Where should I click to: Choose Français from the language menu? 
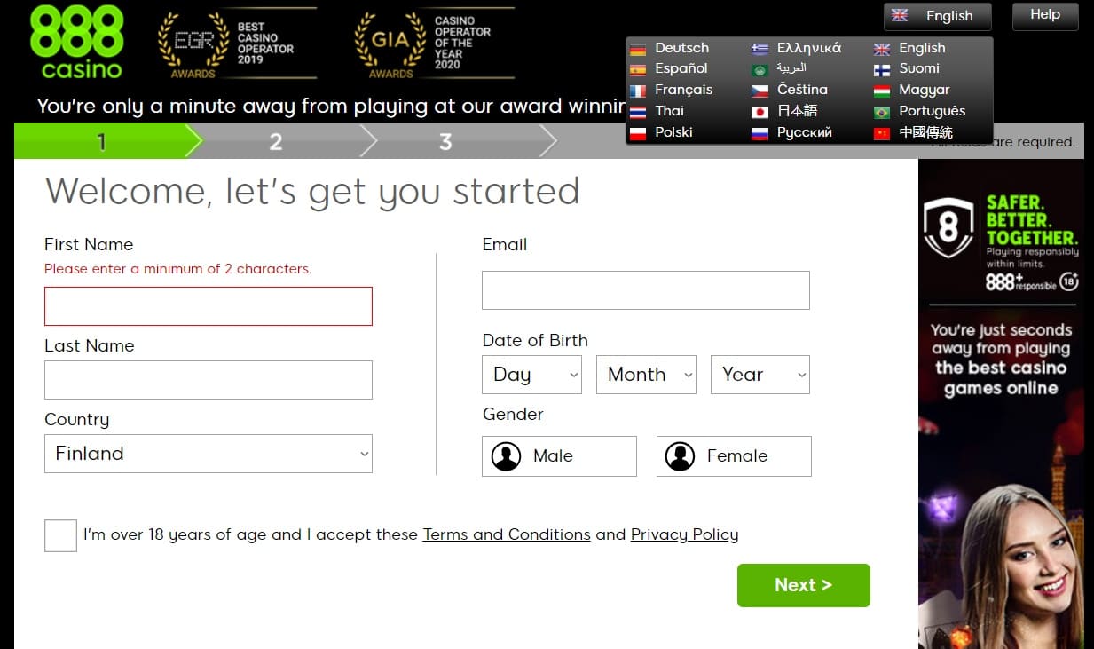(683, 90)
